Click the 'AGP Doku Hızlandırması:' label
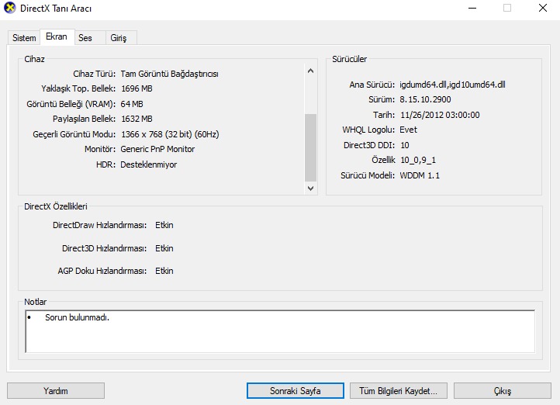The height and width of the screenshot is (405, 560). click(102, 271)
